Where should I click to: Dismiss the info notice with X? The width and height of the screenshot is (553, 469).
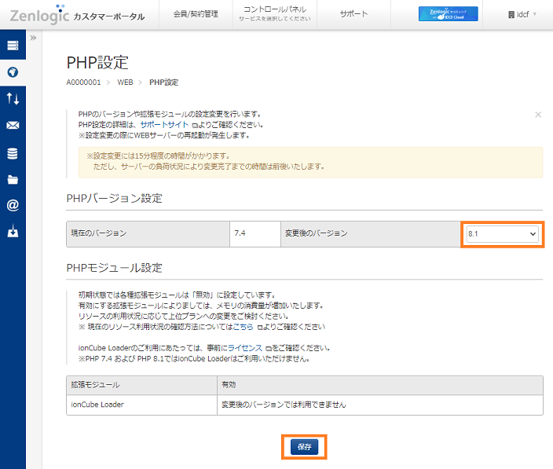(538, 115)
